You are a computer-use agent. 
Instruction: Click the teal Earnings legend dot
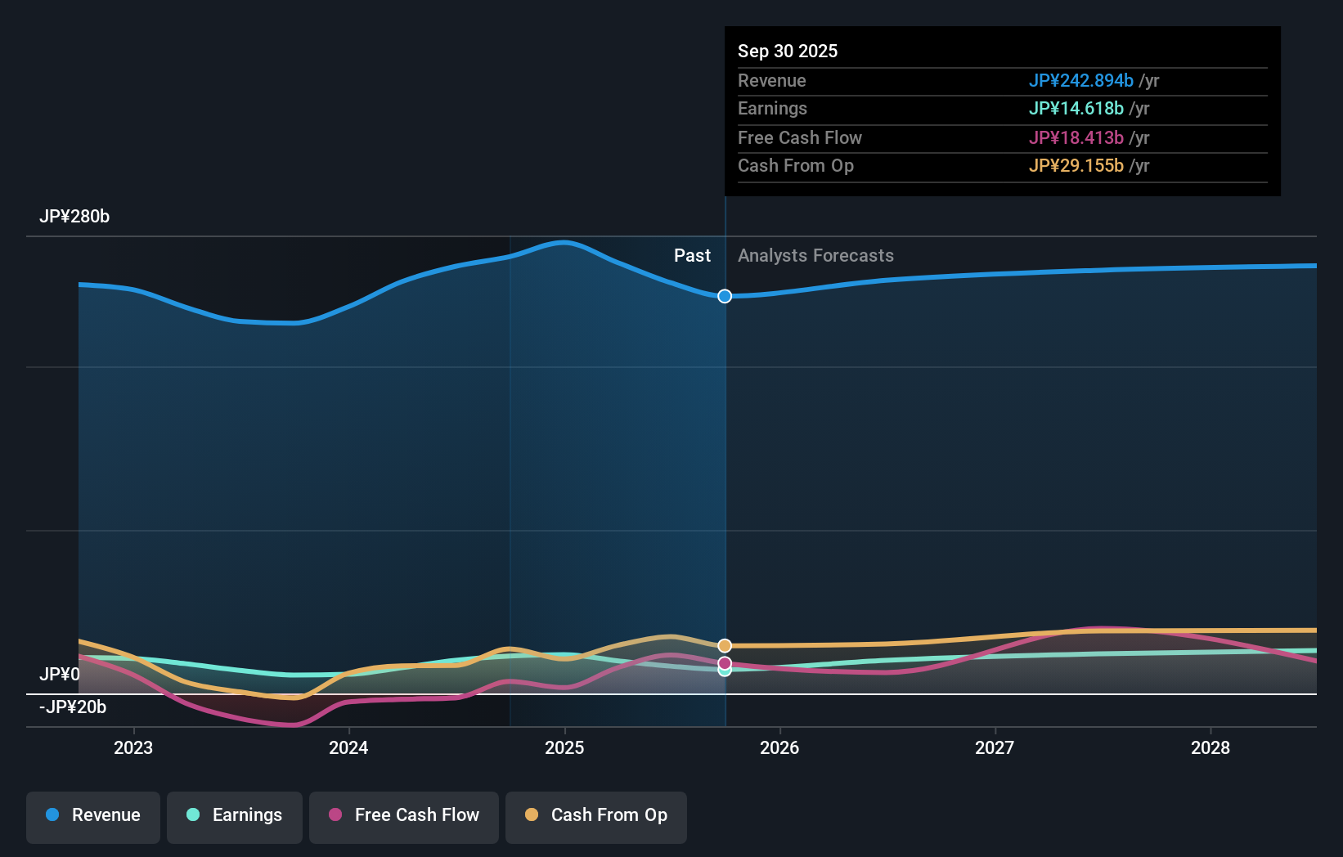[x=193, y=814]
